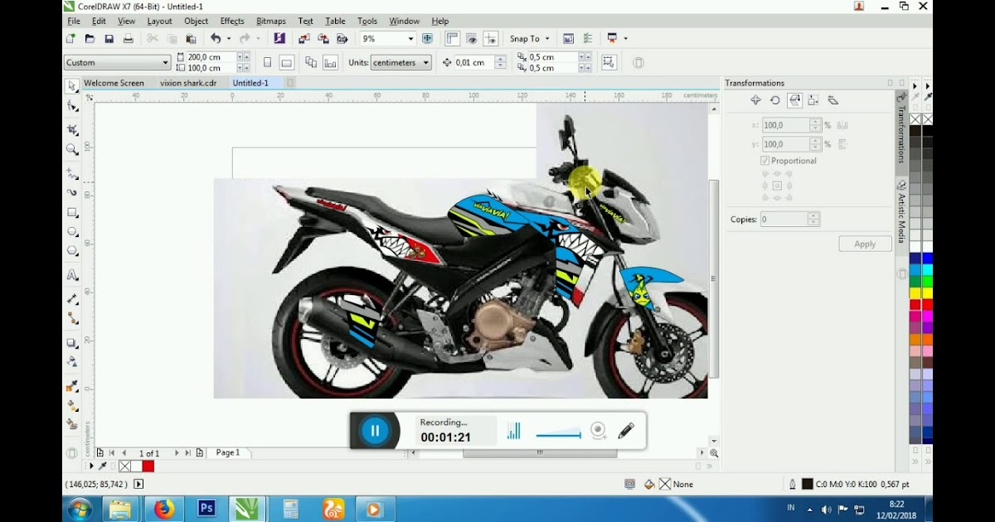
Task: Click the Open file toolbar icon
Action: (x=90, y=38)
